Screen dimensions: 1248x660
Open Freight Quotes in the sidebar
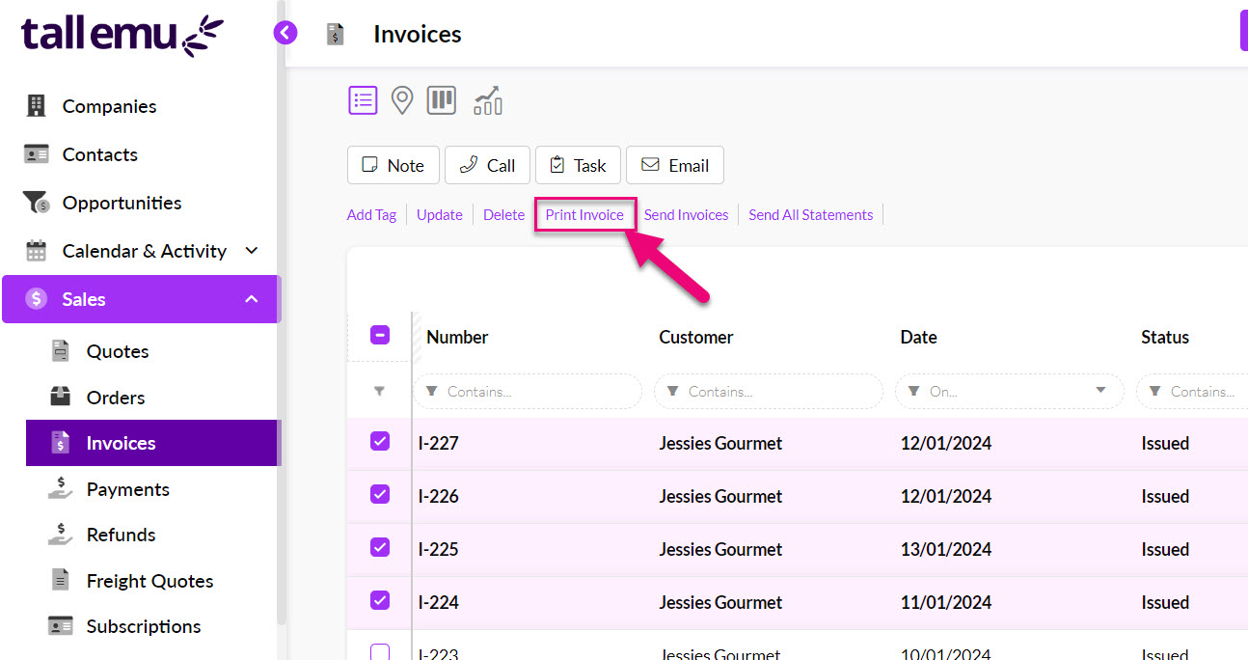[151, 581]
